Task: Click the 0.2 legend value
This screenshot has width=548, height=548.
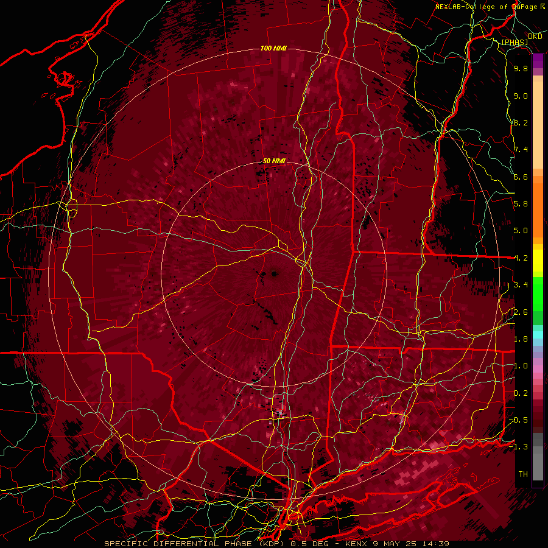Action: point(521,393)
